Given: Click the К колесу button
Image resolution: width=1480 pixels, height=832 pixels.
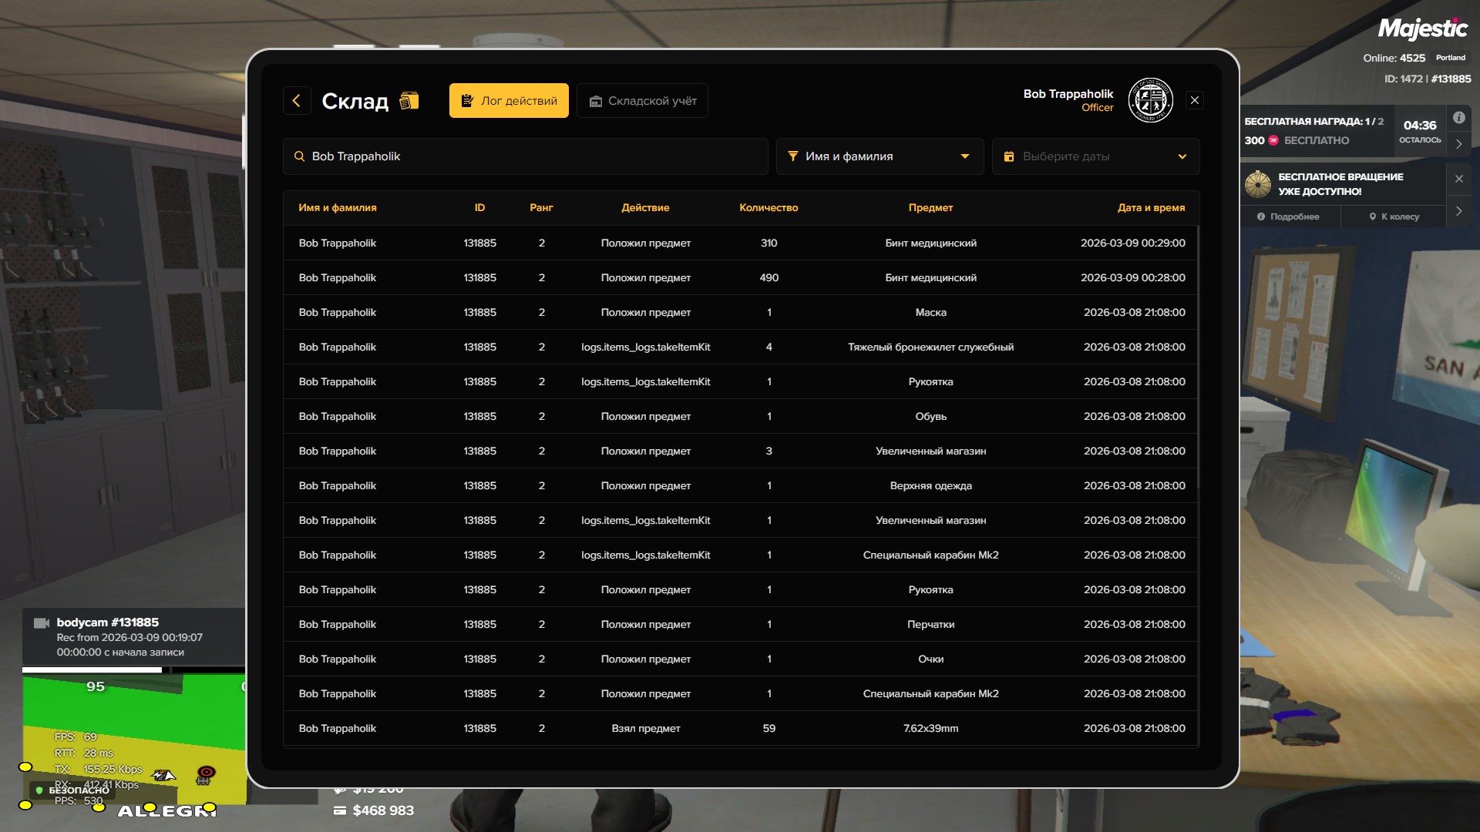Looking at the screenshot, I should (x=1394, y=217).
